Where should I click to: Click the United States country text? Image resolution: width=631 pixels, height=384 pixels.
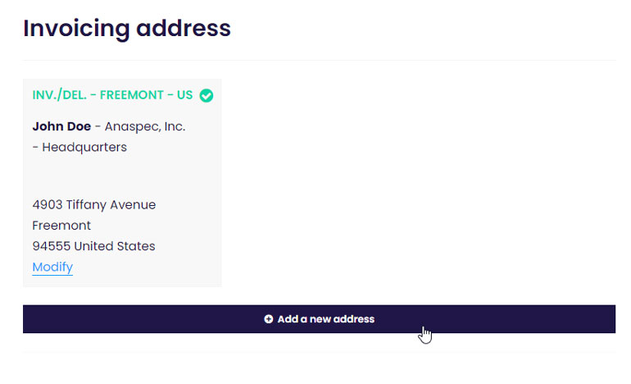(x=115, y=246)
